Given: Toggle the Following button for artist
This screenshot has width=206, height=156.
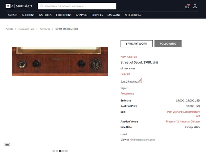Looking at the screenshot, I should point(168,44).
